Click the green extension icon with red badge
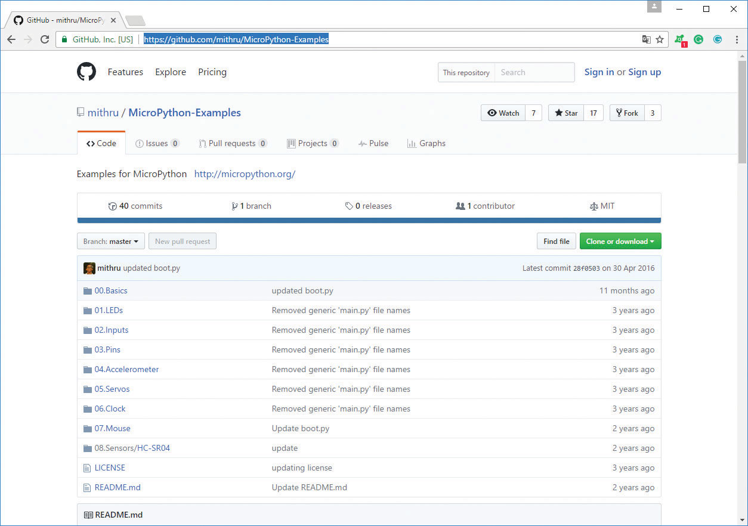This screenshot has width=748, height=526. click(680, 40)
